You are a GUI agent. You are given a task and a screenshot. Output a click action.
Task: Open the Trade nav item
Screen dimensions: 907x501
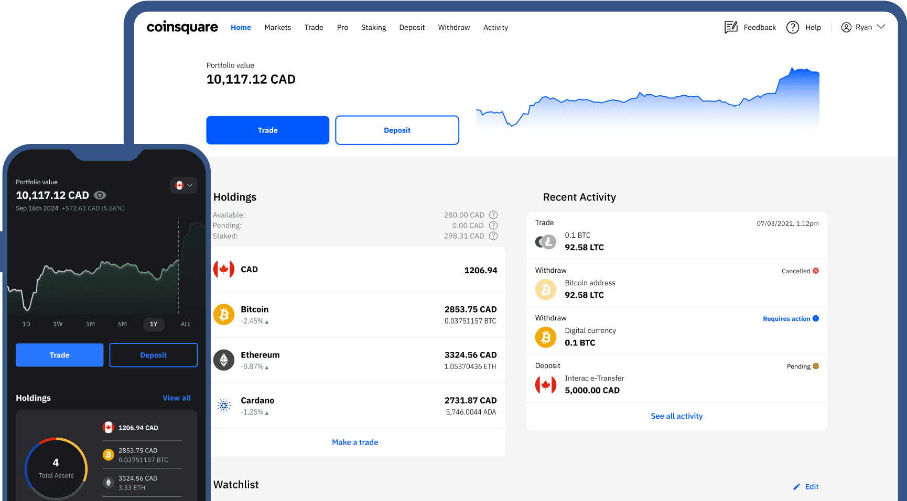(x=314, y=27)
